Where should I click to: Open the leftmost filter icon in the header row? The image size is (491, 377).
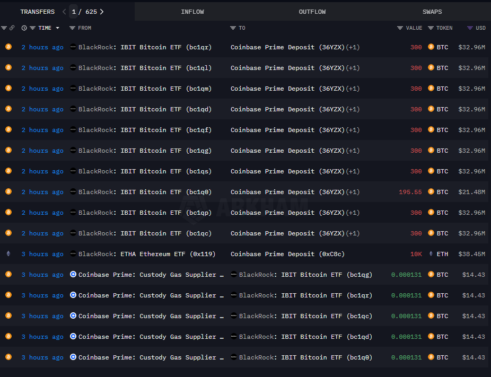pos(4,28)
